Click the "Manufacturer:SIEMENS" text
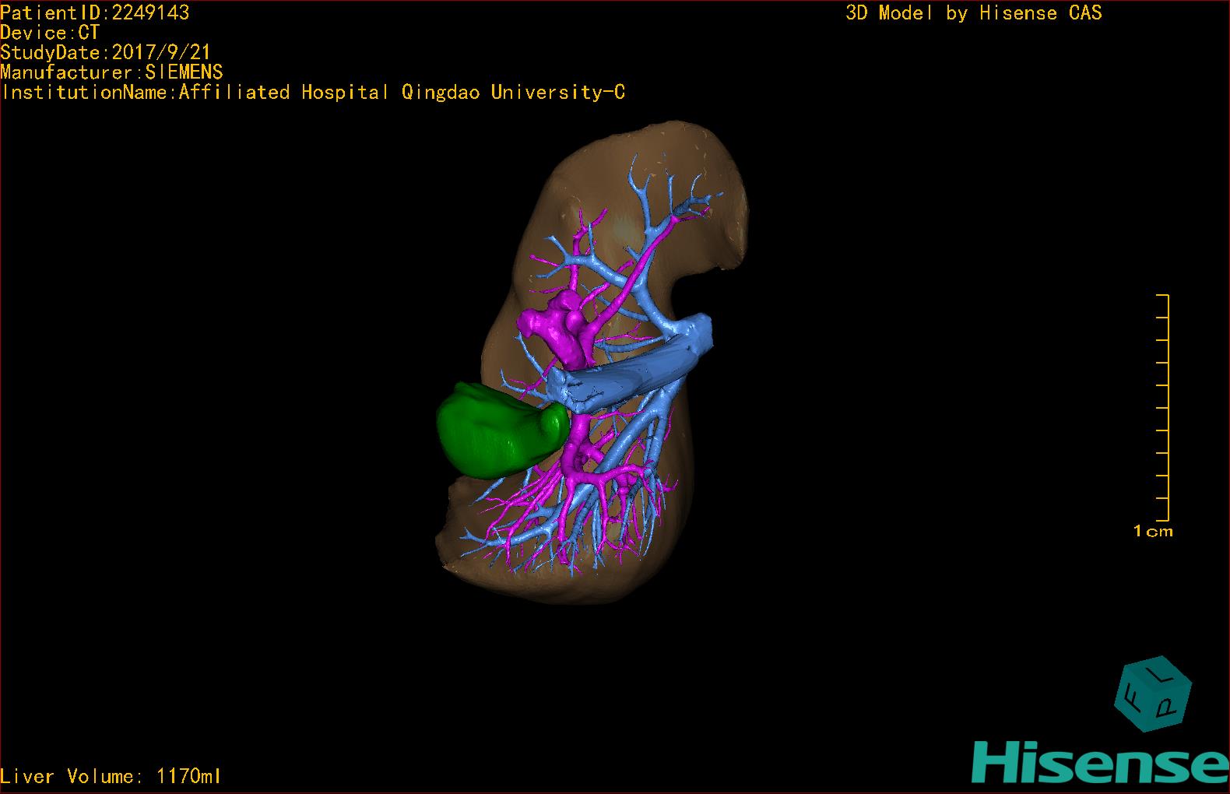Screen dimensions: 1230x794 pyautogui.click(x=112, y=72)
